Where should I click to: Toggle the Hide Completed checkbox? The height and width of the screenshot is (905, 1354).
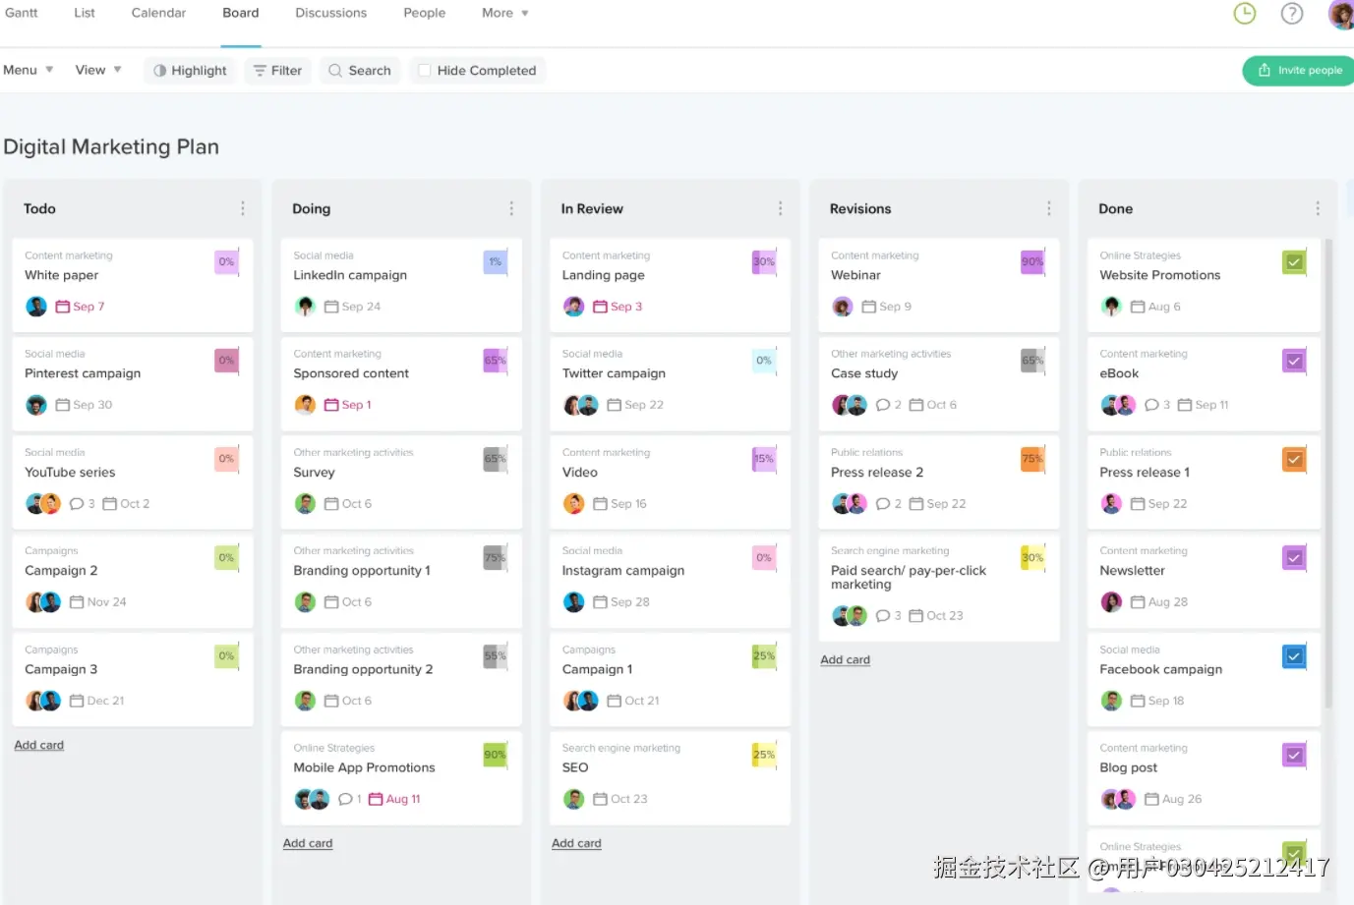[x=425, y=71]
